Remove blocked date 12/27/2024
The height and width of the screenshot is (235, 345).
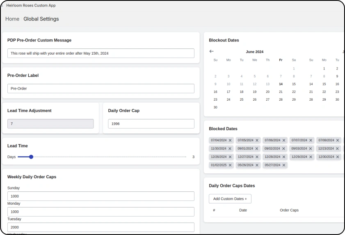[257, 157]
